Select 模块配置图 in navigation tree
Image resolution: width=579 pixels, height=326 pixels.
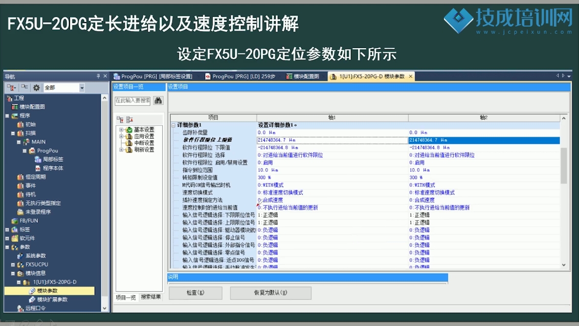tap(32, 107)
